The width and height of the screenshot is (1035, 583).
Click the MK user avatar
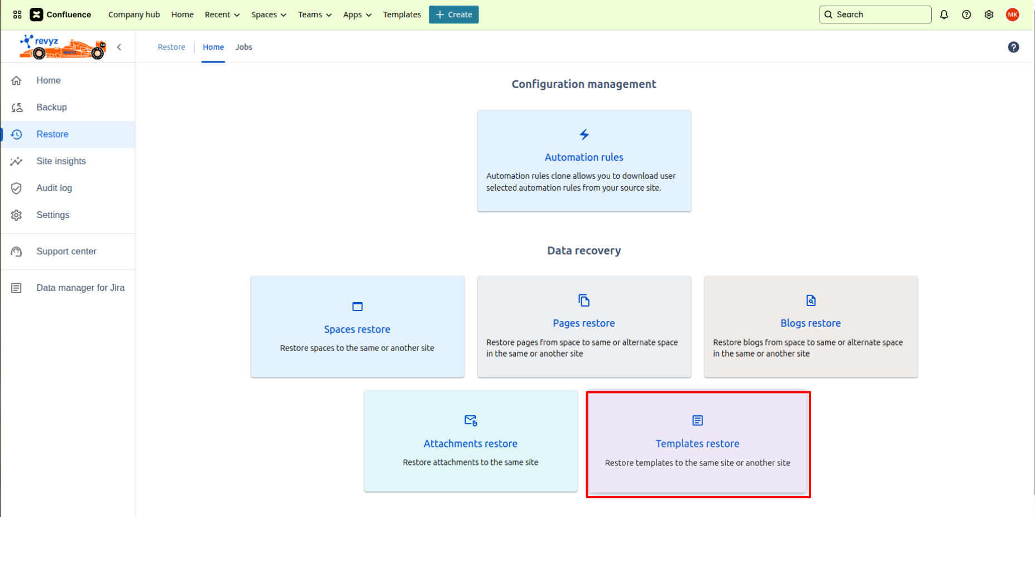1012,14
